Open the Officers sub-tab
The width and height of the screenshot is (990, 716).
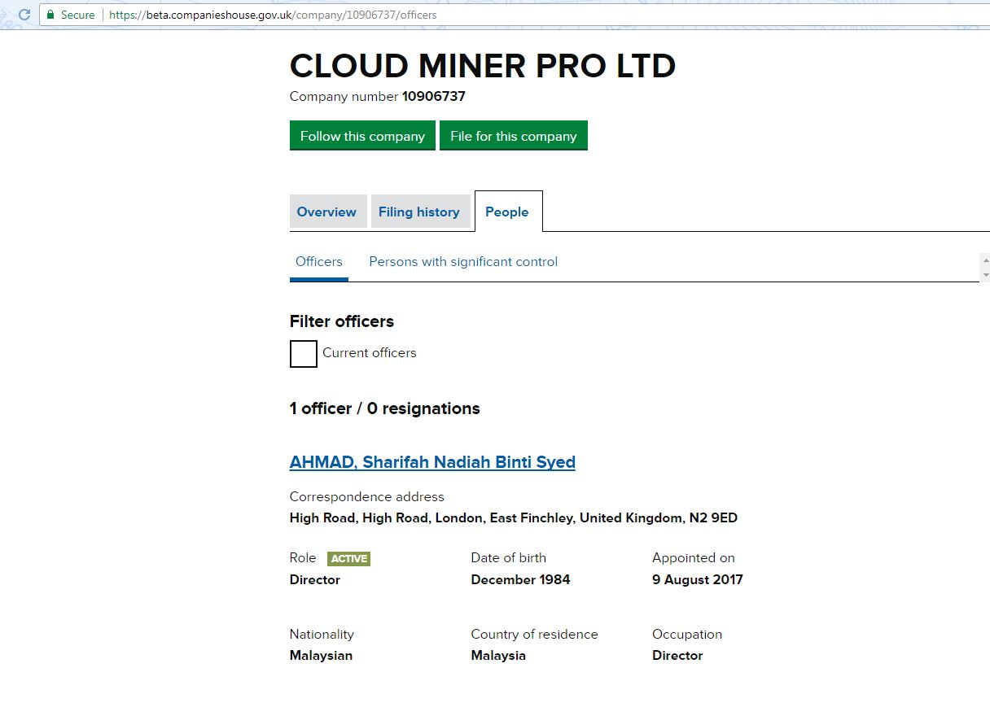click(319, 262)
